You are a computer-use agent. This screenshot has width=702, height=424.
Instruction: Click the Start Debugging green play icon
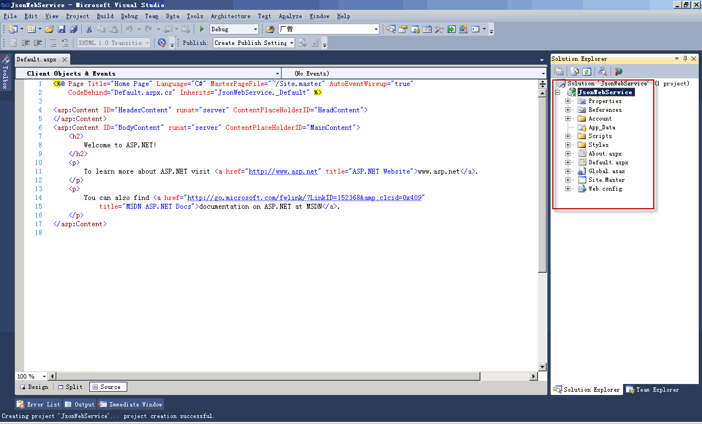pos(202,29)
